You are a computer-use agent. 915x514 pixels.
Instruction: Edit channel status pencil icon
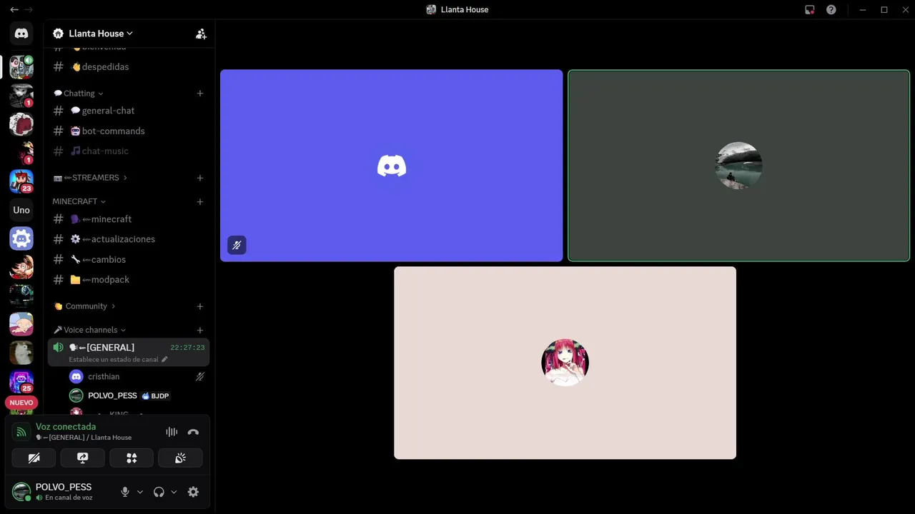tap(164, 359)
